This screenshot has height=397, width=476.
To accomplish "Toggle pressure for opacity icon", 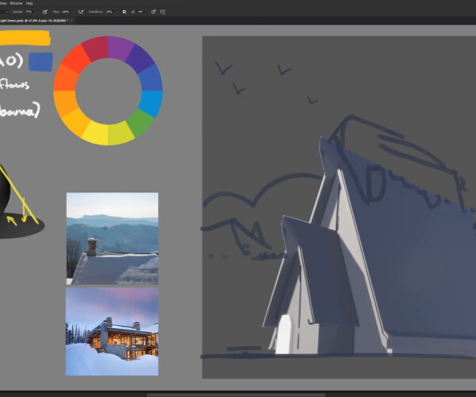I will click(45, 12).
